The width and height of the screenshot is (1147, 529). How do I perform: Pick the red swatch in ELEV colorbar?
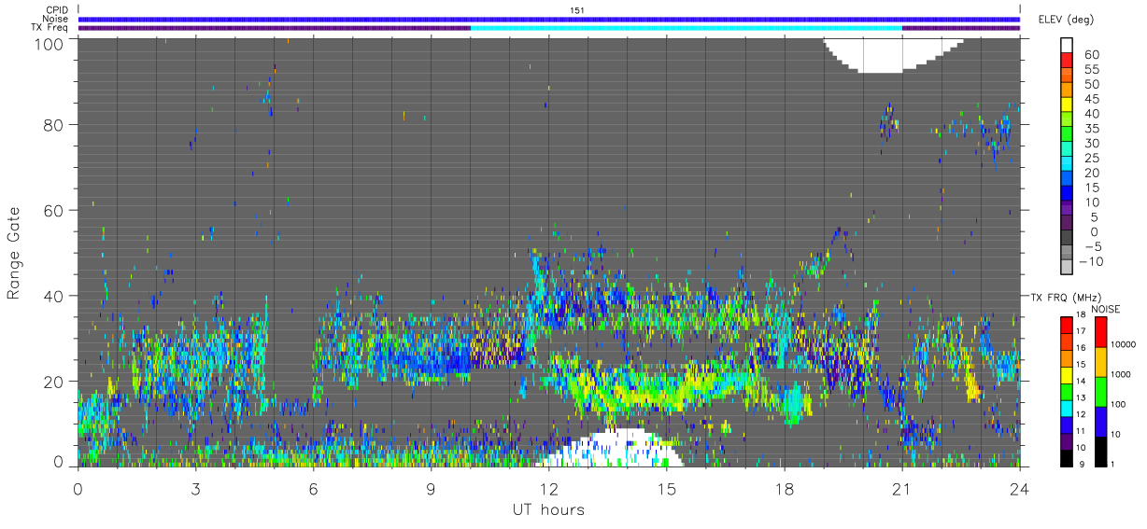pyautogui.click(x=1066, y=61)
